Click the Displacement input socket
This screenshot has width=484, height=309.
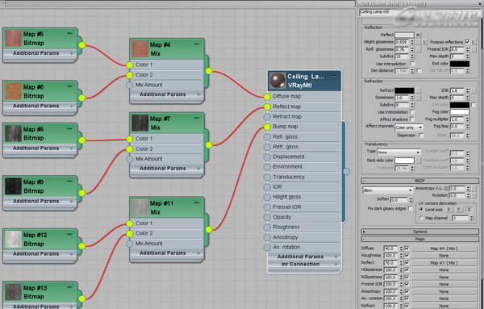[x=267, y=157]
